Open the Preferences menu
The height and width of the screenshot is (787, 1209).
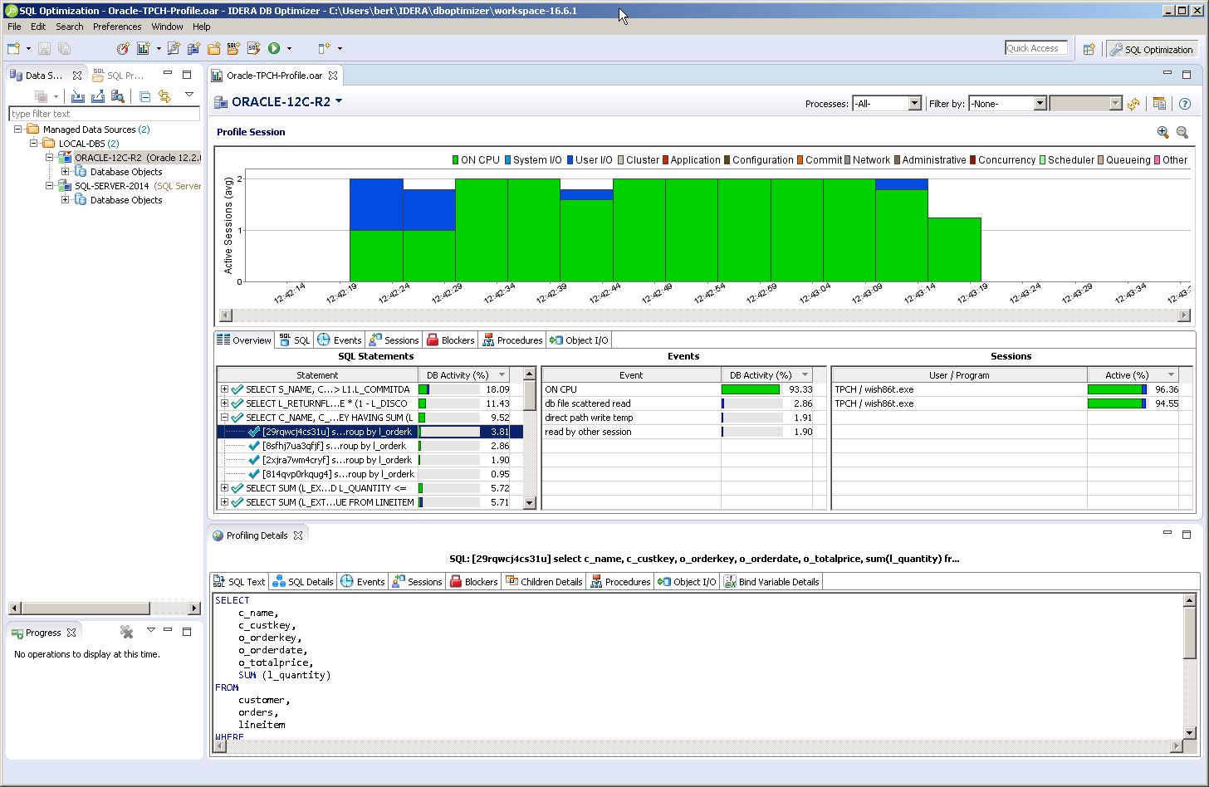(x=117, y=27)
